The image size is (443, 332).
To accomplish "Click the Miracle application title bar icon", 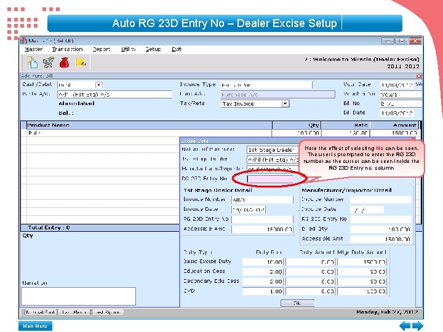I will 24,41.
